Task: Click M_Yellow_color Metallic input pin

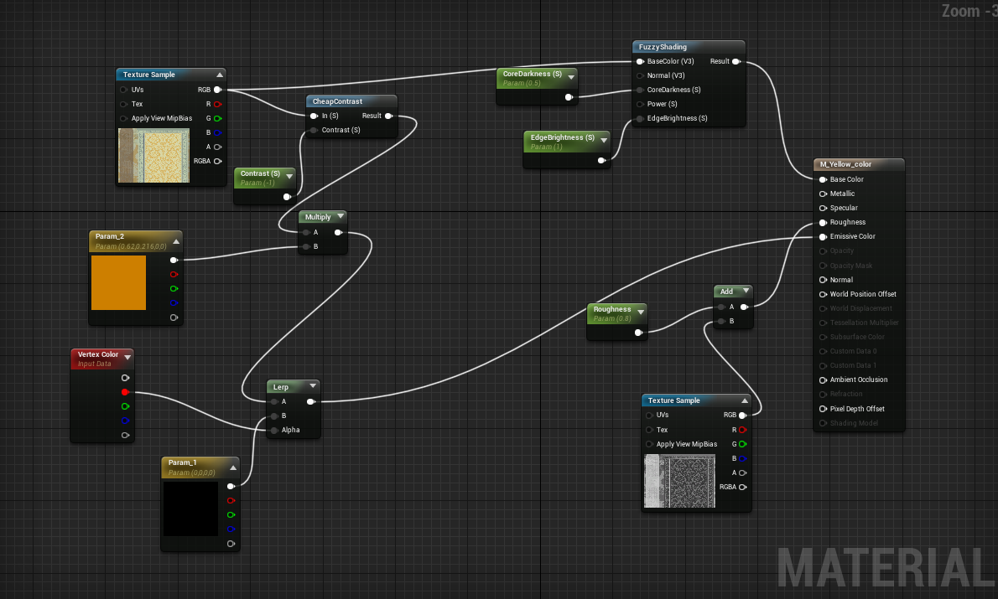Action: (823, 194)
